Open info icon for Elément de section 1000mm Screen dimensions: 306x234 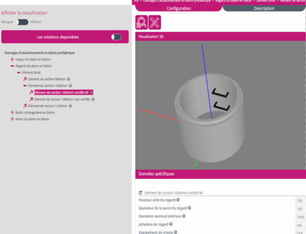70,86
